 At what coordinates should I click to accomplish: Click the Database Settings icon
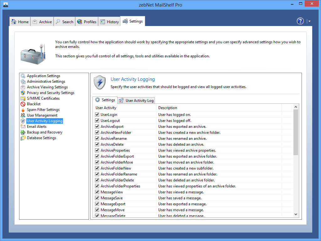(x=23, y=138)
